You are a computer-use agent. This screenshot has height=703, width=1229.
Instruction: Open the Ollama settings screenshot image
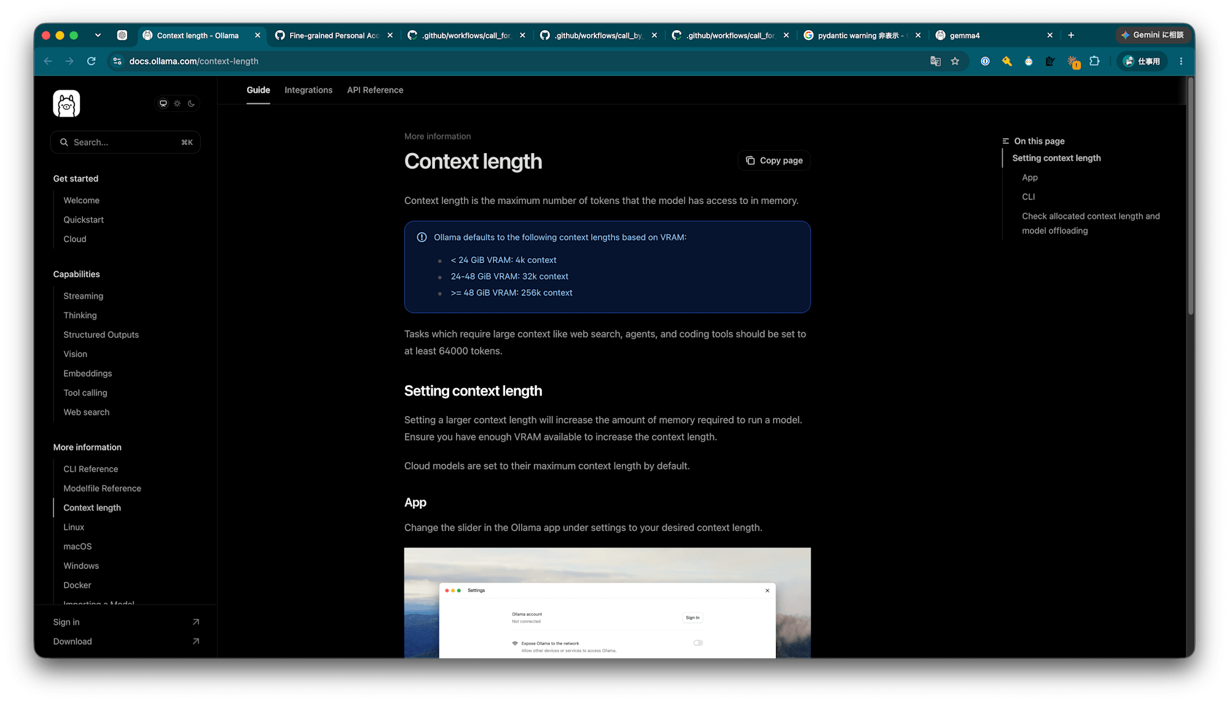point(607,603)
